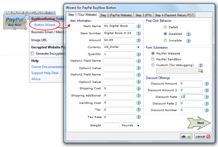The image size is (218, 147).
Task: Collapse the BuyNowButton Tasks panel arrow
Action: (x=27, y=18)
